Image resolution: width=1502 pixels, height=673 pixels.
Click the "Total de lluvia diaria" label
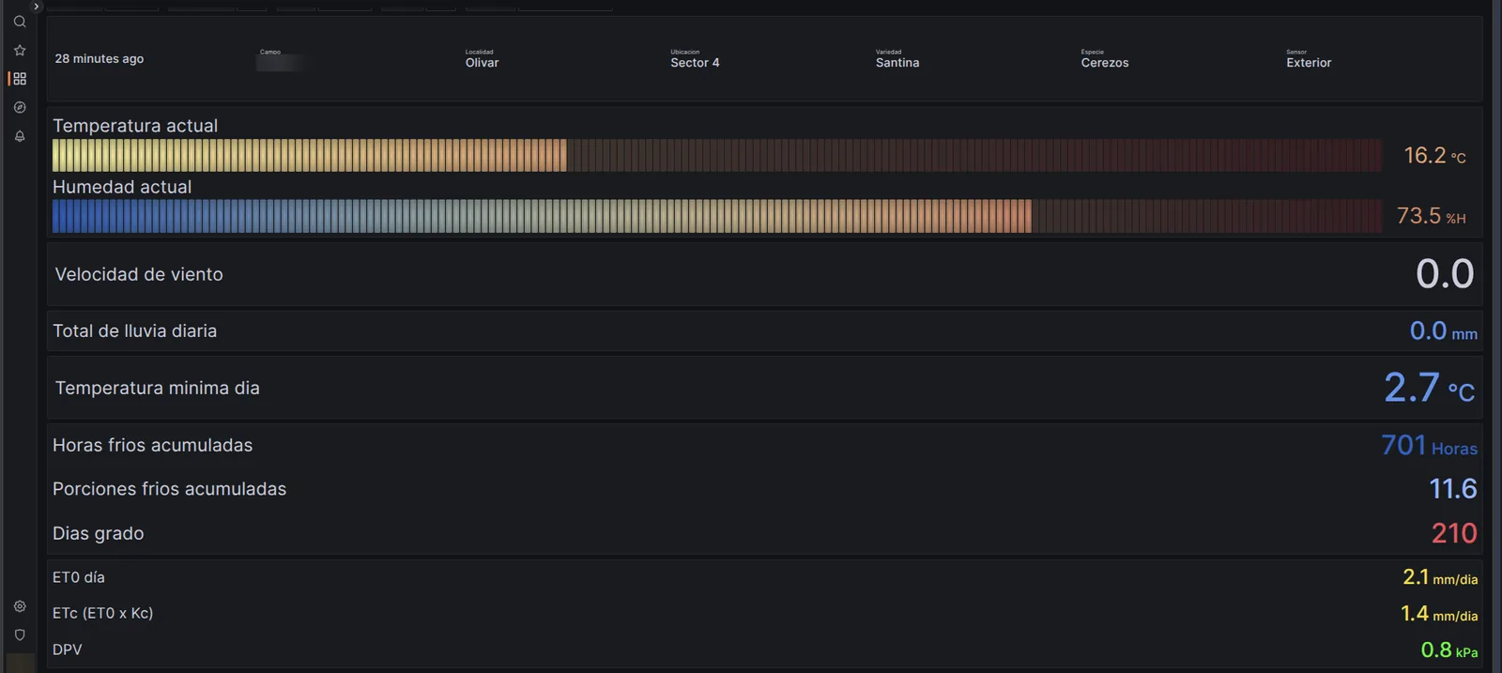[x=134, y=330]
